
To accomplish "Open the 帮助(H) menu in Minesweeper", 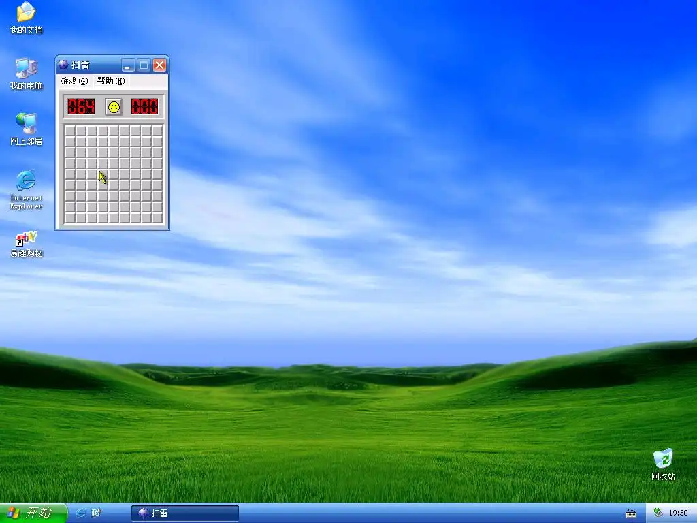I will 111,81.
